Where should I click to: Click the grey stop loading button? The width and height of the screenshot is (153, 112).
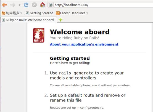(x=34, y=5)
